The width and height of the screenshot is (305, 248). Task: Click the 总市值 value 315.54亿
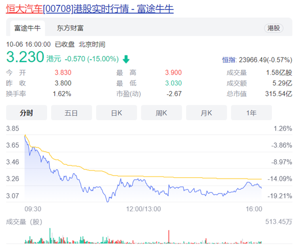[x=279, y=94]
